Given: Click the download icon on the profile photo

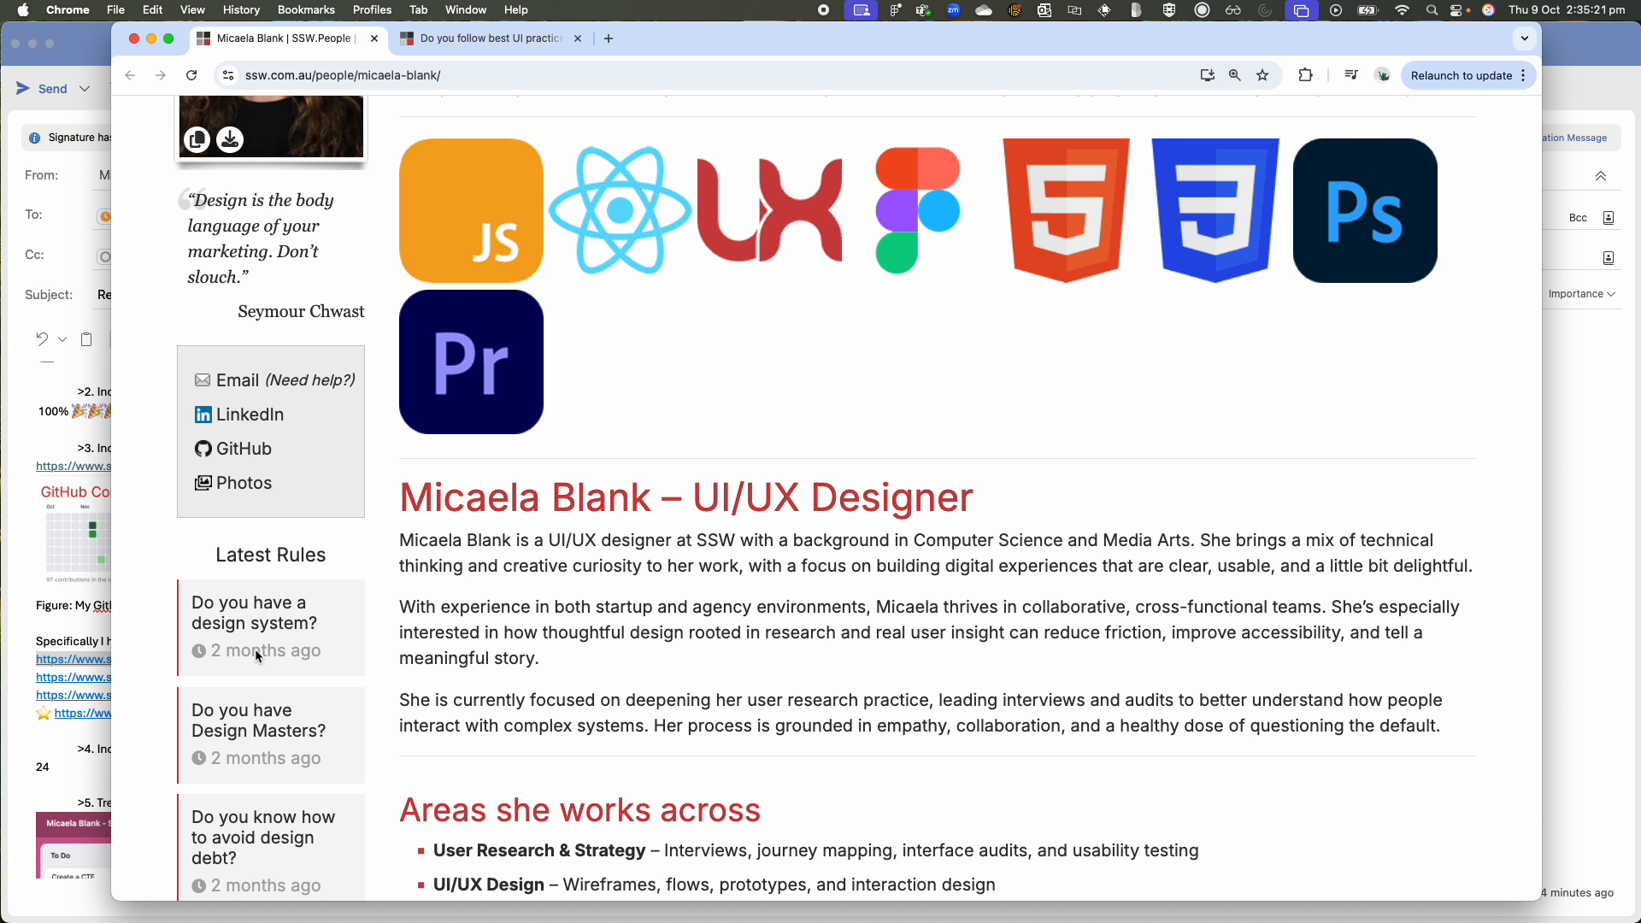Looking at the screenshot, I should click(x=230, y=139).
